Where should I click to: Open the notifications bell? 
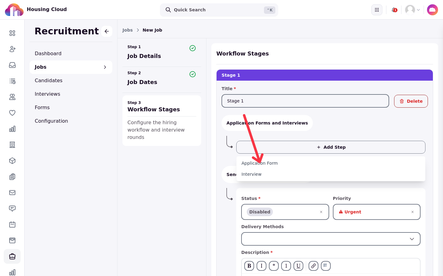point(394,10)
